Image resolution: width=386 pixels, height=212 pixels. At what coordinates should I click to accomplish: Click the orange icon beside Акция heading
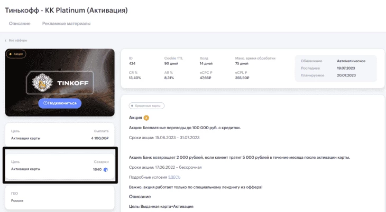[x=146, y=118]
